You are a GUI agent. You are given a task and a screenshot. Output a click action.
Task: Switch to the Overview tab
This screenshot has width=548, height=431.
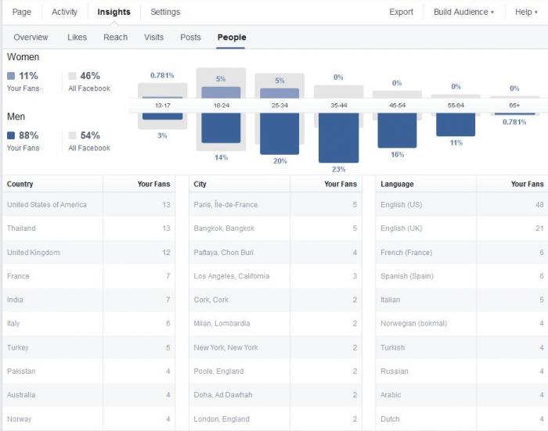[x=31, y=38]
